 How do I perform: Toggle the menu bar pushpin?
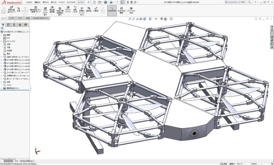89,2
